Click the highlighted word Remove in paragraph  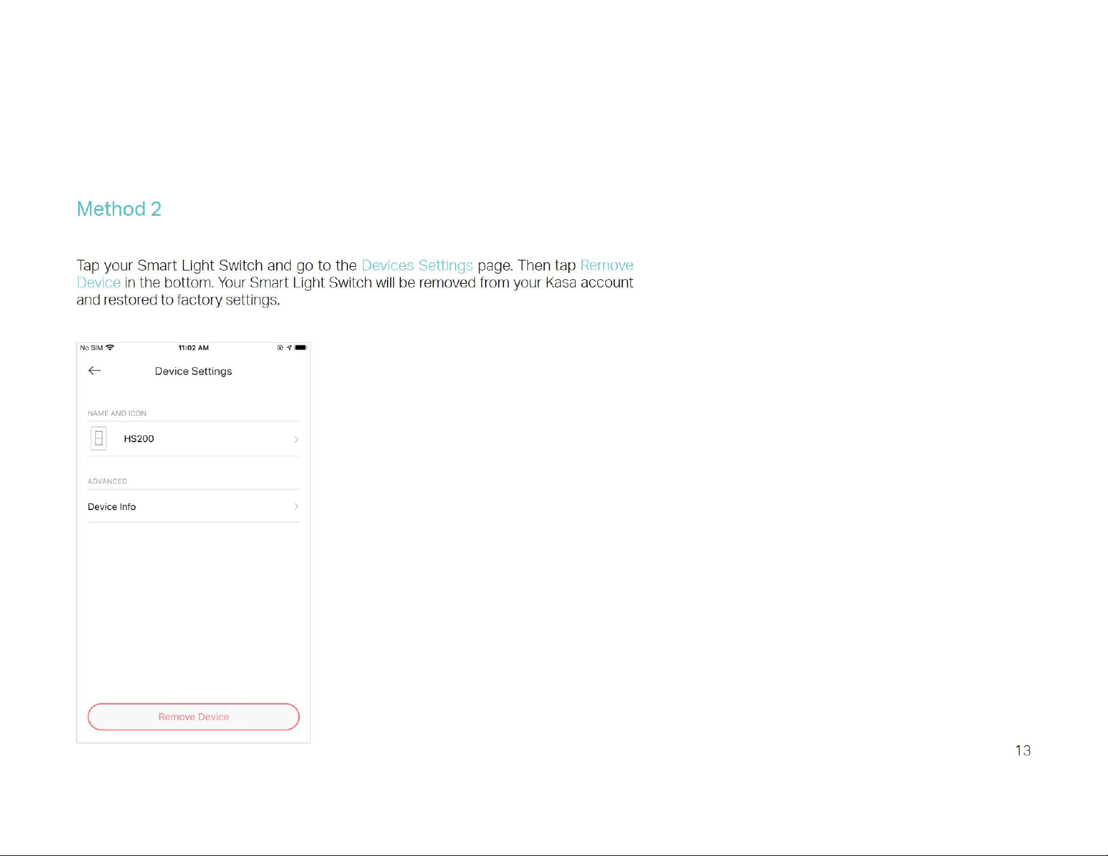point(607,265)
